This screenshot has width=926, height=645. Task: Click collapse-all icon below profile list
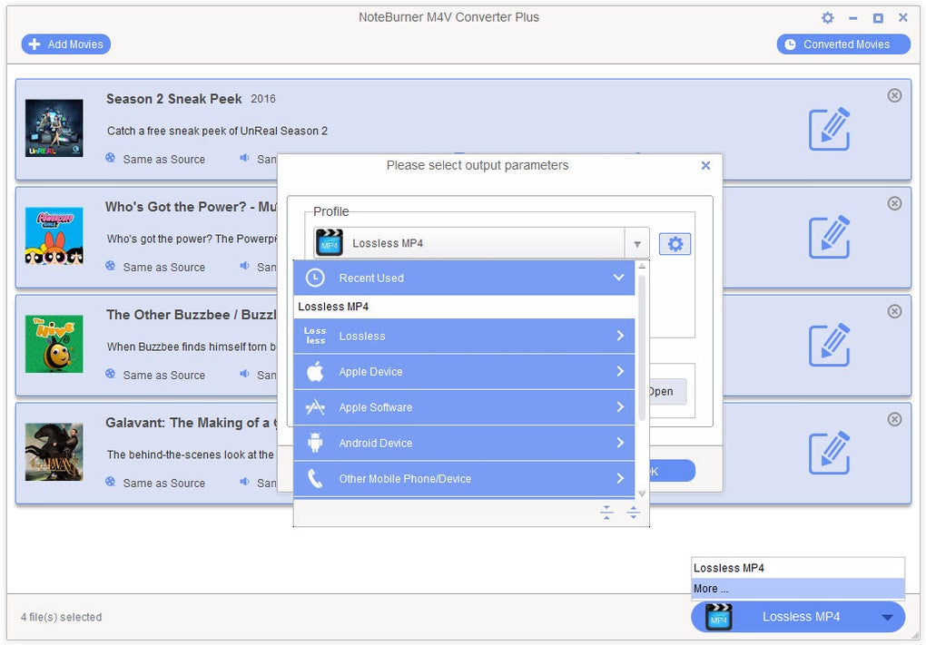pos(606,513)
